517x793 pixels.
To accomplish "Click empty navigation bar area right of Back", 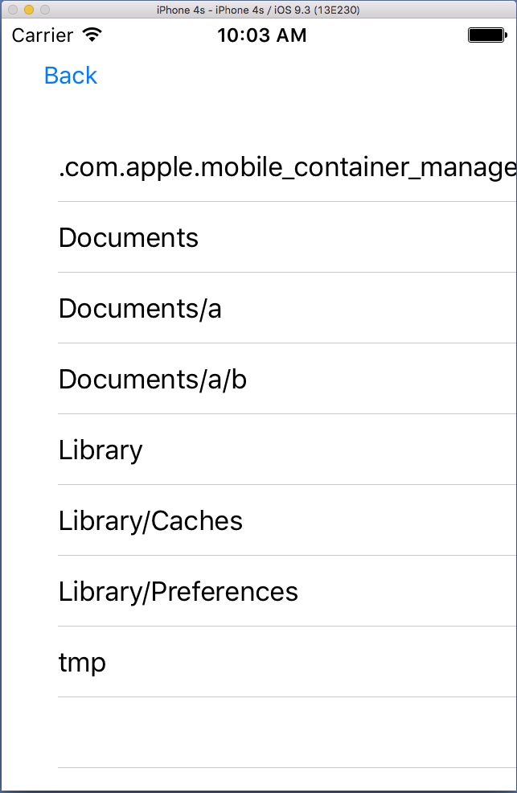I will pos(306,76).
